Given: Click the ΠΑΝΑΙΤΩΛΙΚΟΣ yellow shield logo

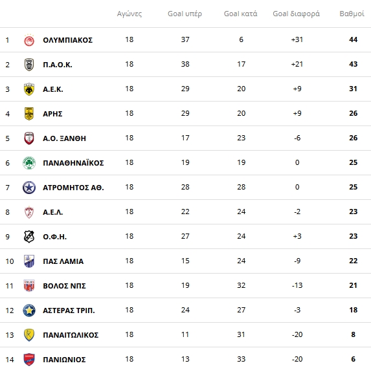Looking at the screenshot, I should point(29,335).
